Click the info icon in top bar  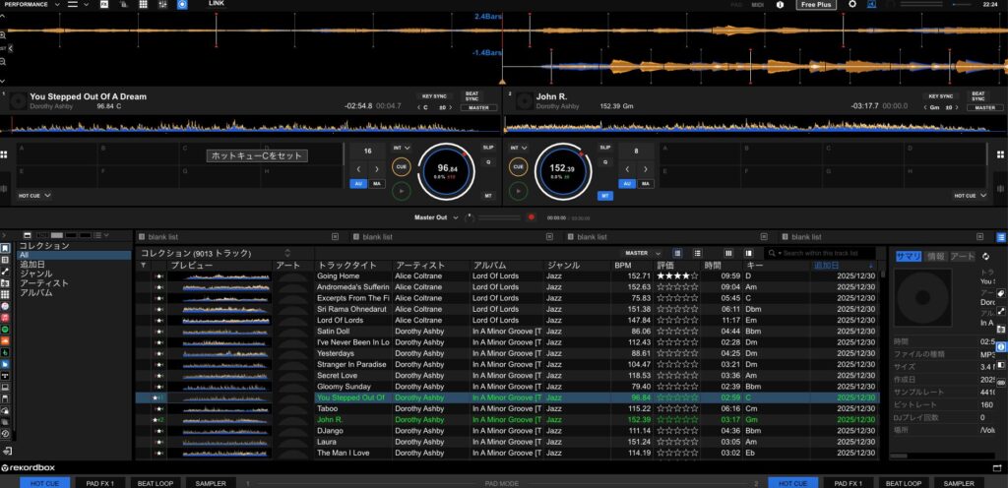[x=780, y=5]
